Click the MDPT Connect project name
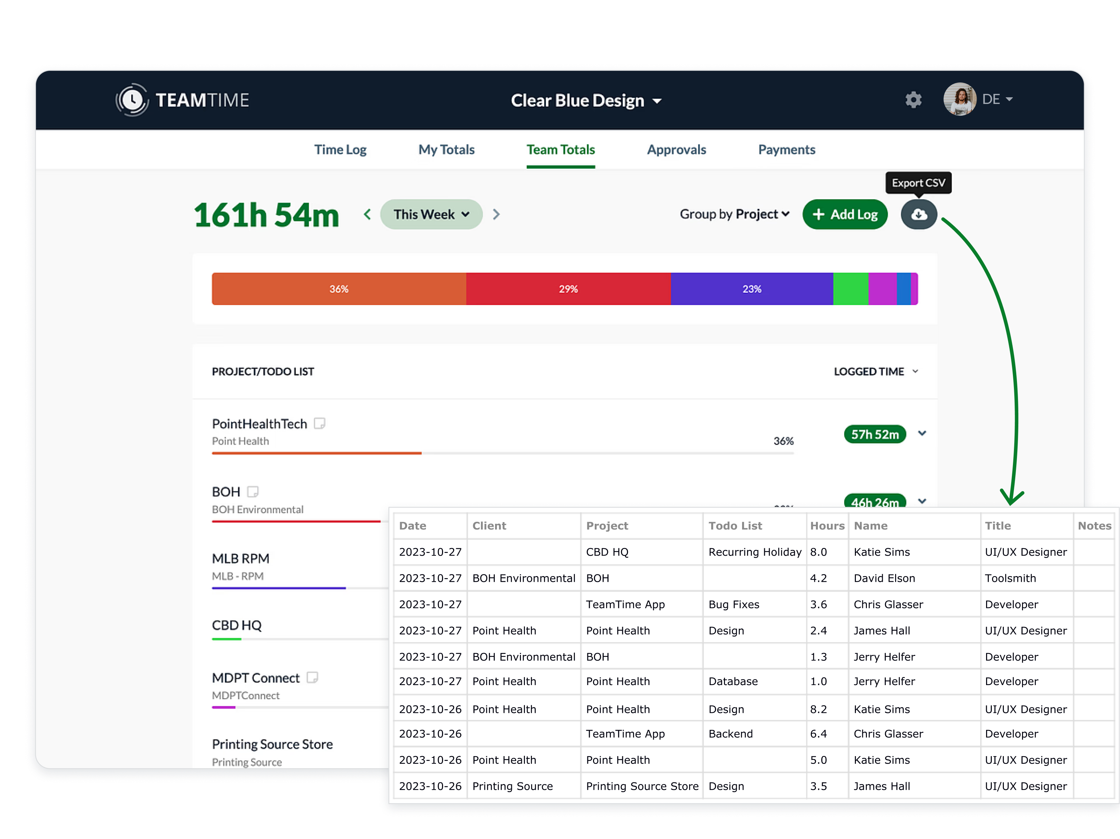Screen dimensions: 1120x839 tap(256, 678)
